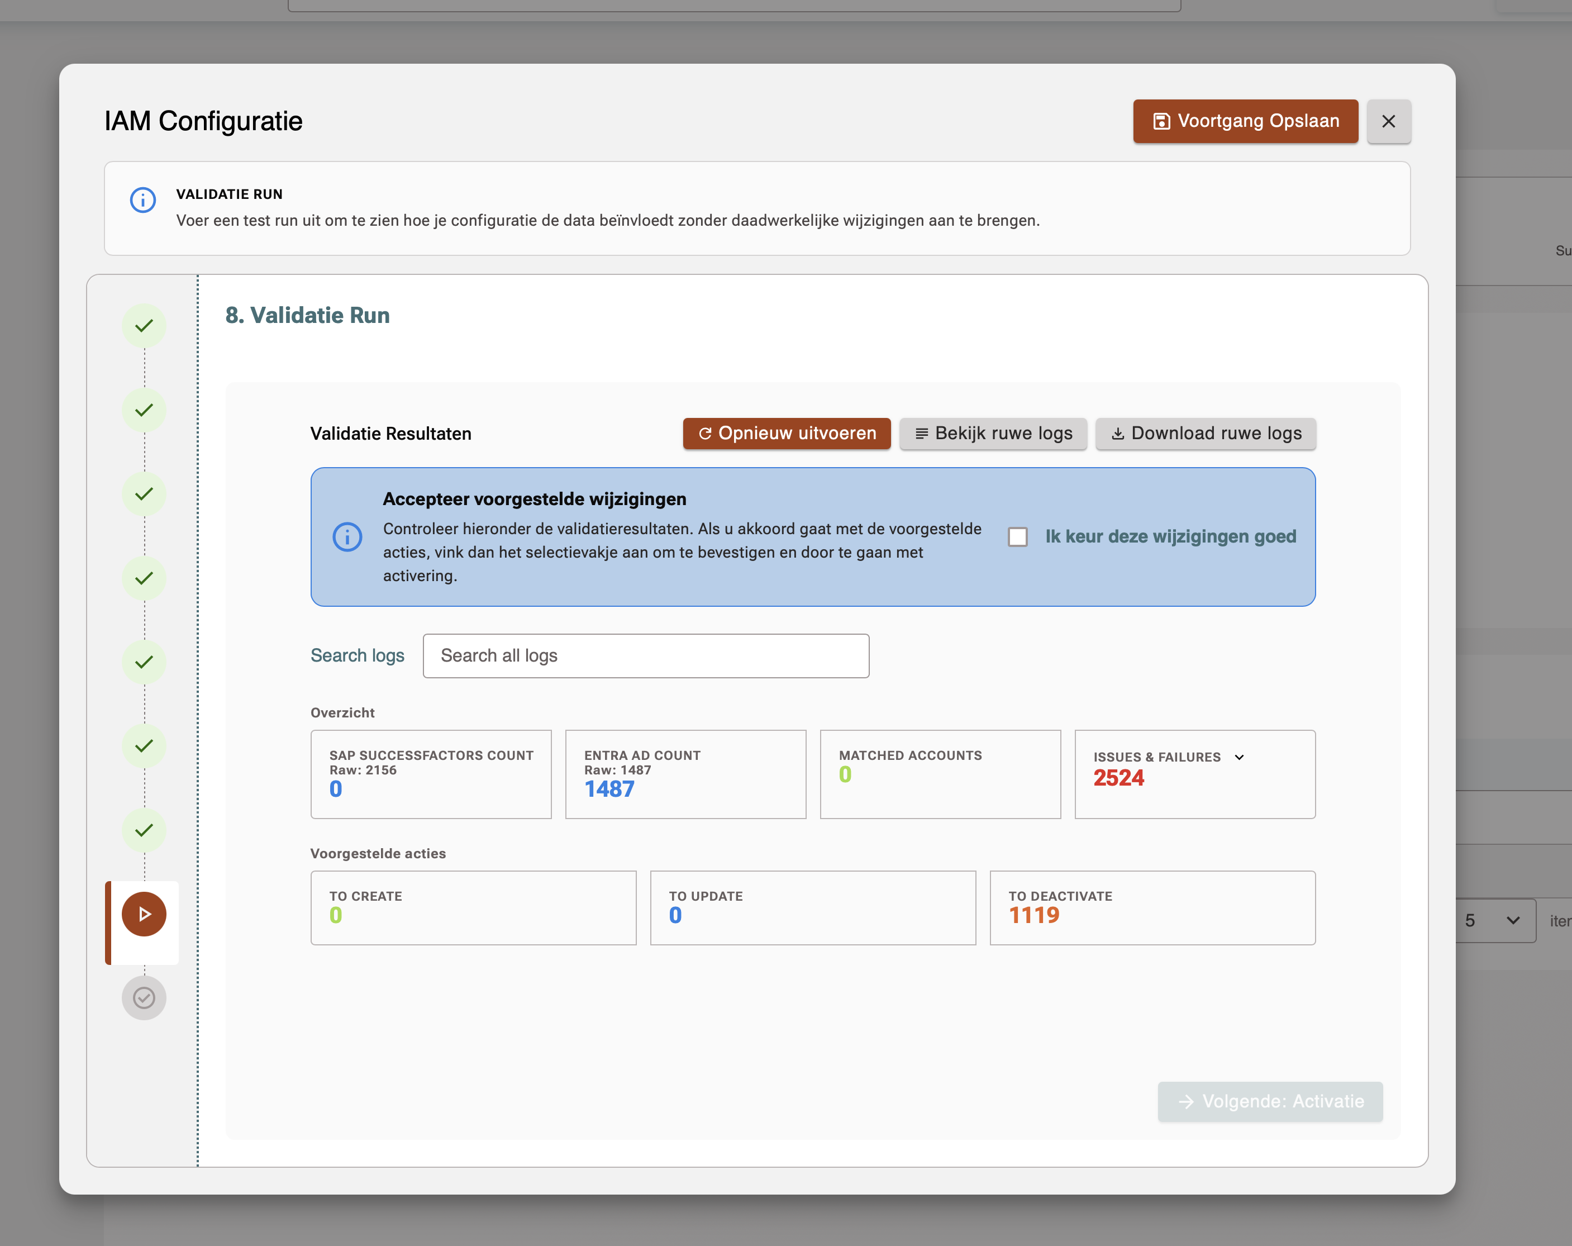
Task: Click the seventh completed step checkmark
Action: pos(144,830)
